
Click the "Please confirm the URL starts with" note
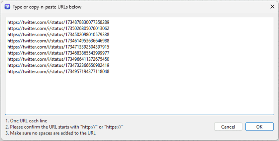click(42, 127)
